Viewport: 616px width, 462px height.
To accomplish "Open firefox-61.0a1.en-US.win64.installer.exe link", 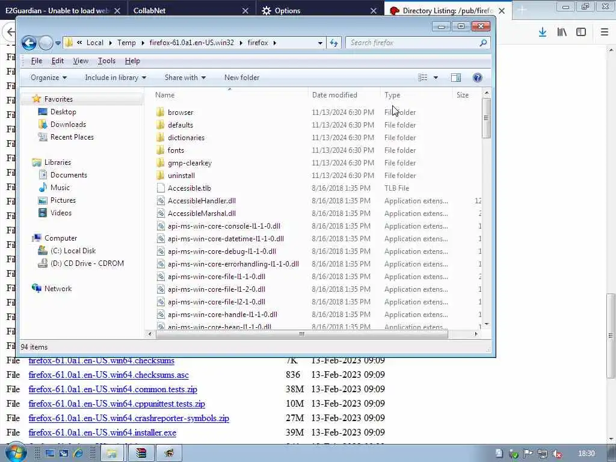I will coord(102,433).
